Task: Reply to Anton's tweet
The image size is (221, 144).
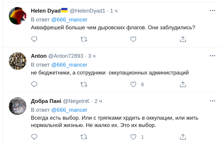Action: 34,84
